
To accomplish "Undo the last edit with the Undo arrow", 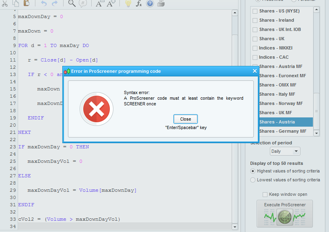I will click(44, 3).
